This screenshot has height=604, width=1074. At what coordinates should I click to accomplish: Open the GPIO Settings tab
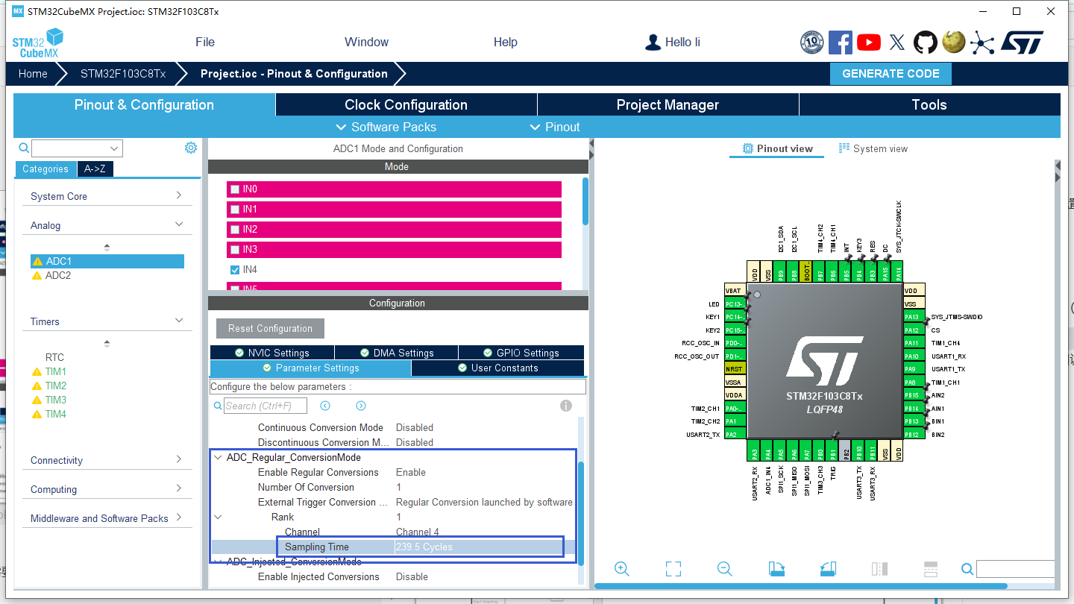point(521,353)
